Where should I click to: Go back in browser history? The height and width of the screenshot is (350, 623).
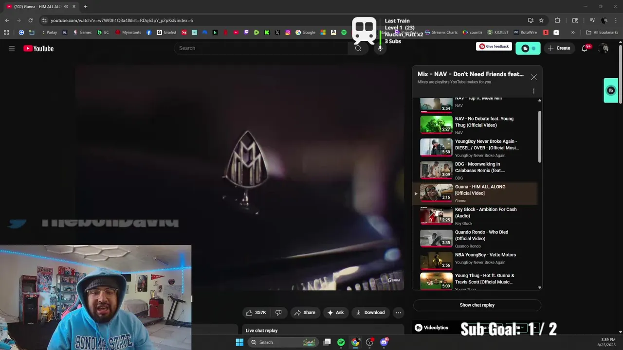coord(7,20)
